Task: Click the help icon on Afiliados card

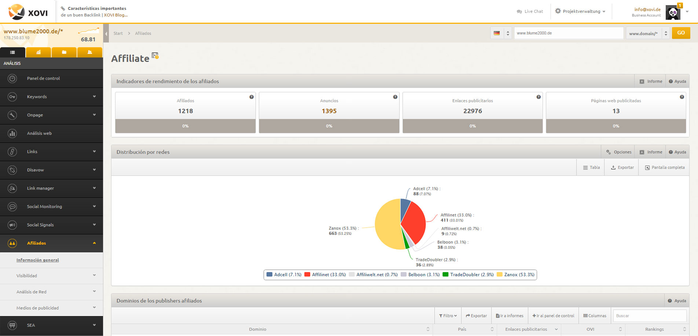Action: 252,97
